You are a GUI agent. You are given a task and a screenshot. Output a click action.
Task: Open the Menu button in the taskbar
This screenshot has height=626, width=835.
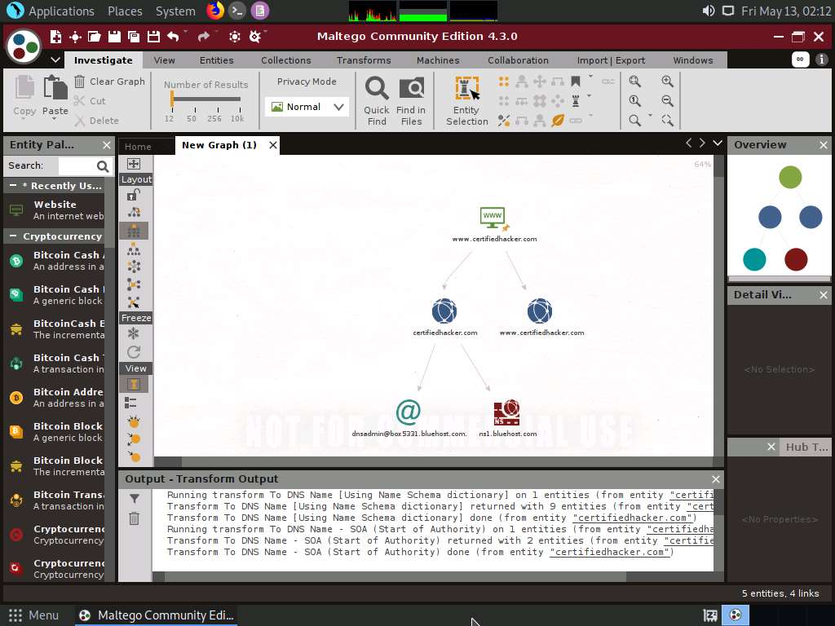[33, 615]
